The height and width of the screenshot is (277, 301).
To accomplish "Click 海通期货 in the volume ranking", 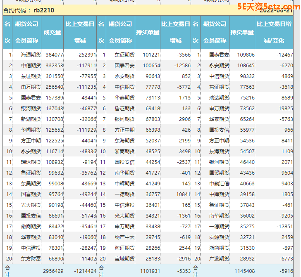I will 31,55.
